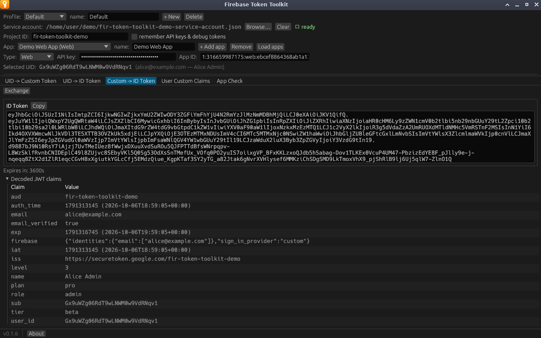Screen dimensions: 541x338
Task: Delete the current profile
Action: [194, 16]
